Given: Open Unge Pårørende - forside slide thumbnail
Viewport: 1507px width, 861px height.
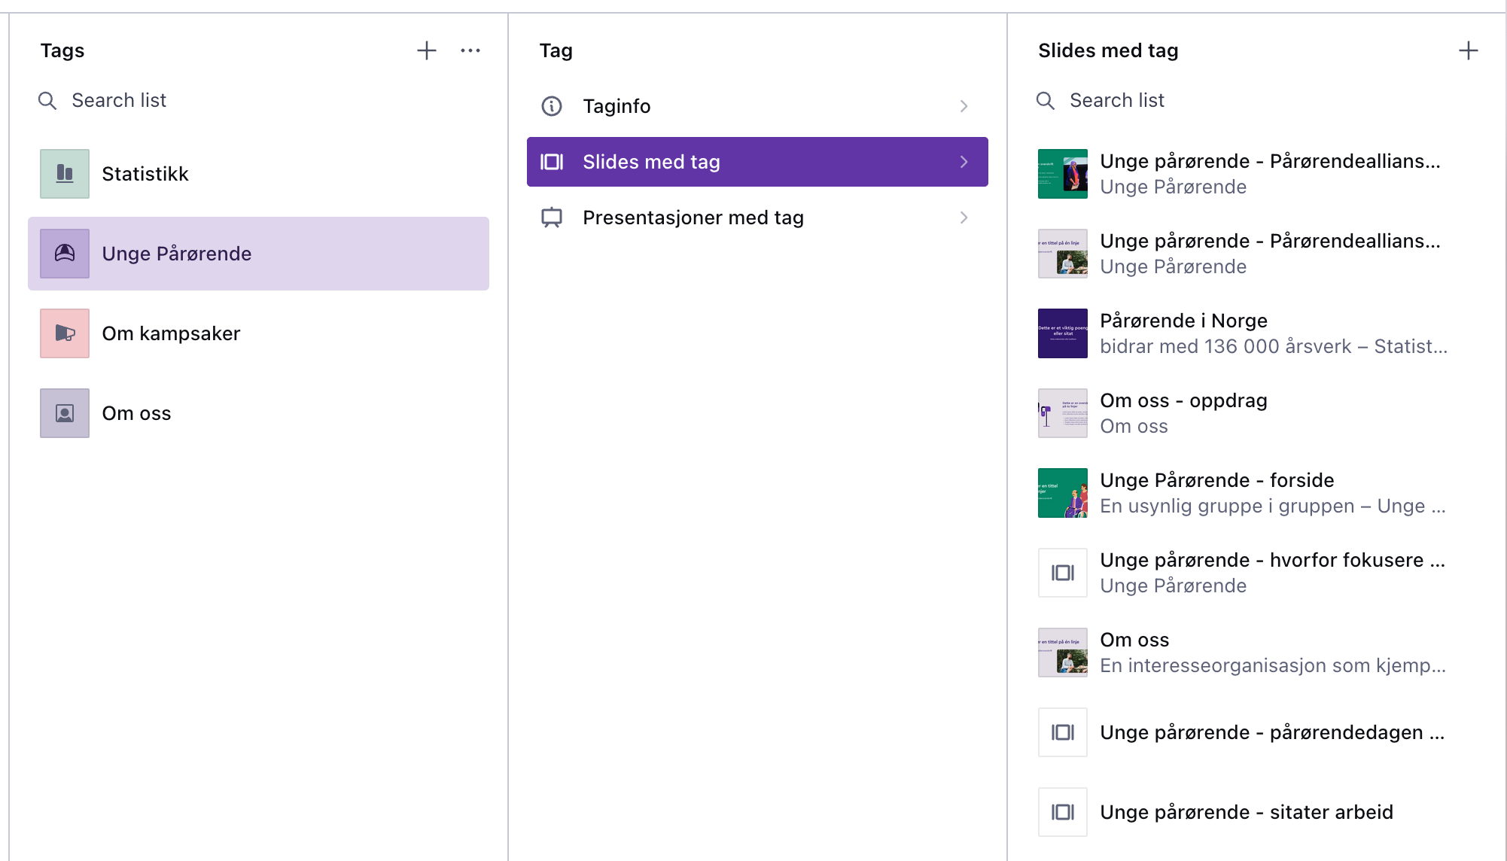Looking at the screenshot, I should pos(1062,493).
